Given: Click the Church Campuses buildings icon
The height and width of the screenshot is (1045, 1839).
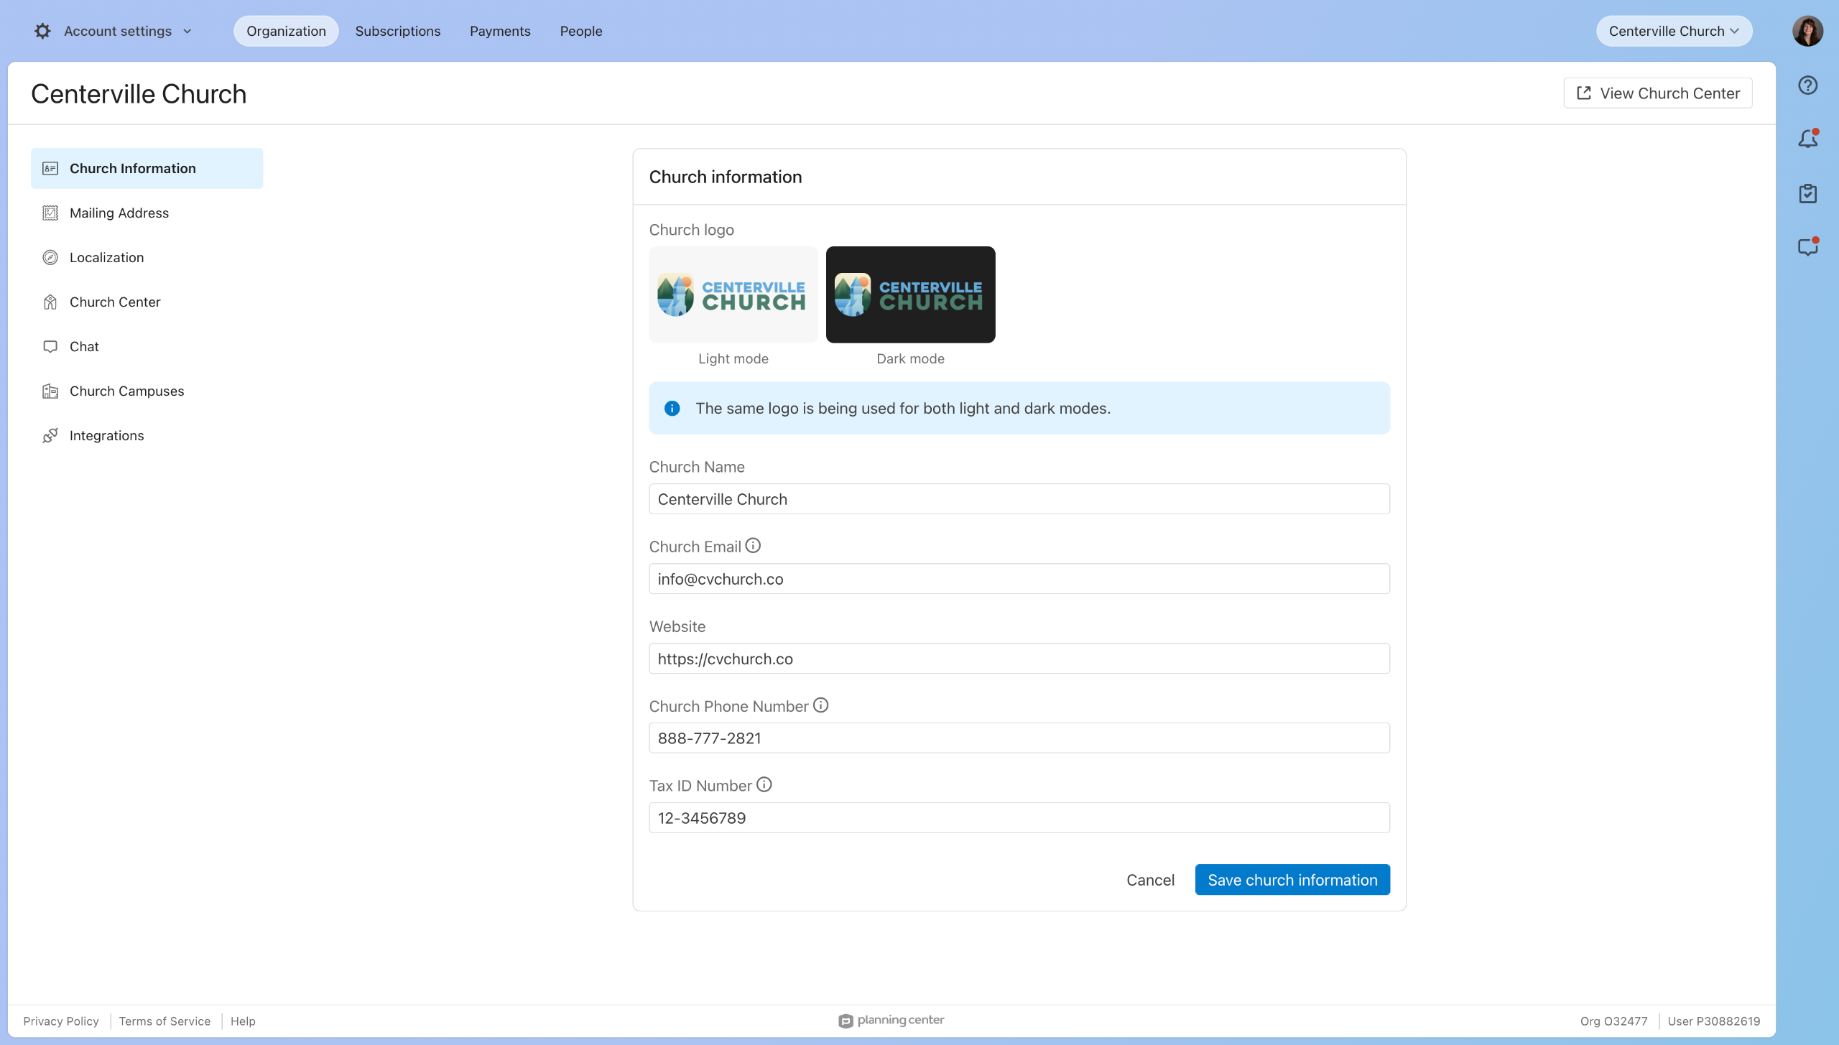Looking at the screenshot, I should (x=50, y=391).
